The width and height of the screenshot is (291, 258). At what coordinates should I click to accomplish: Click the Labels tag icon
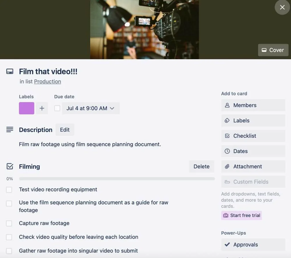(227, 120)
